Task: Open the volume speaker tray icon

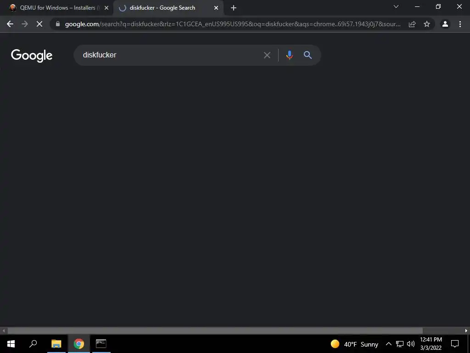Action: tap(411, 344)
